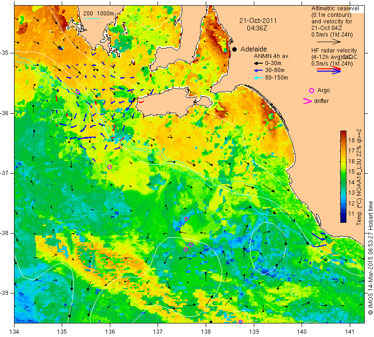Click the 'Altimetric sealevel' legend text
The image size is (374, 337).
(x=335, y=8)
